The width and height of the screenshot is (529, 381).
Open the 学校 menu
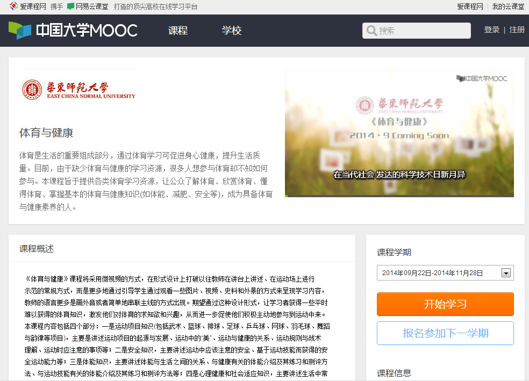click(x=232, y=30)
